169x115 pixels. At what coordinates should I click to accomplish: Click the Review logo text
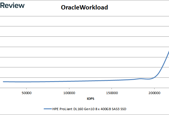(12, 5)
